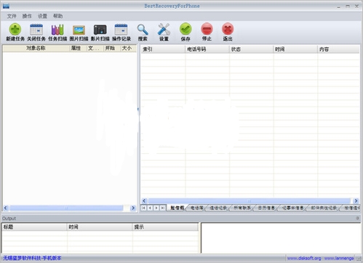Switch to the 记事本信息 tab
Image resolution: width=363 pixels, height=263 pixels.
tap(292, 208)
